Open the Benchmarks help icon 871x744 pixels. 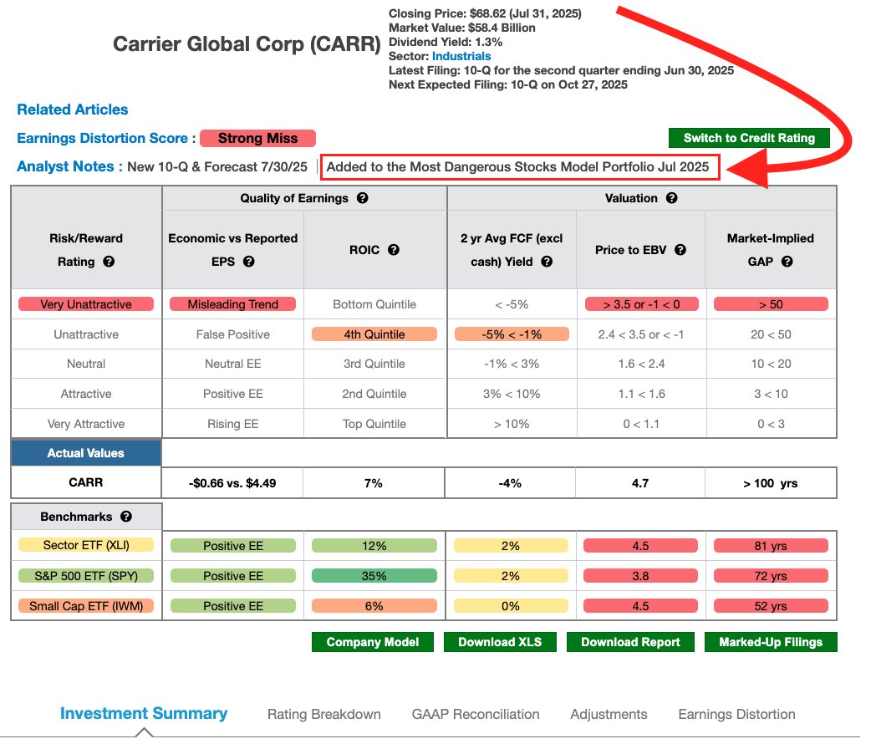pos(126,516)
